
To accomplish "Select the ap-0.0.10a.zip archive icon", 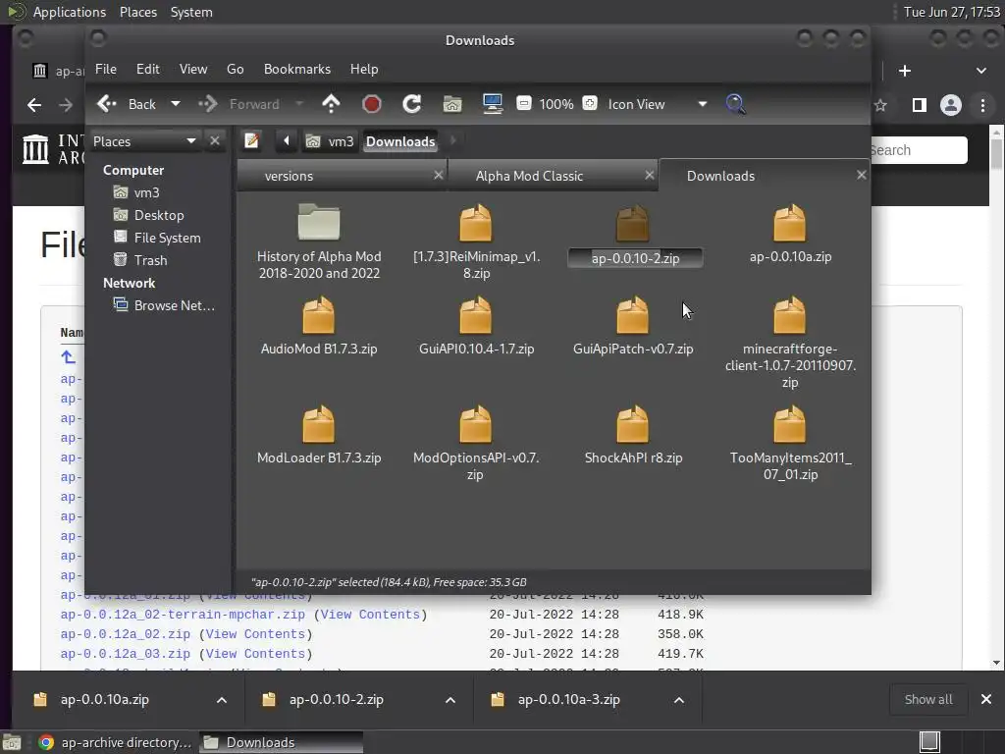I will pyautogui.click(x=790, y=222).
